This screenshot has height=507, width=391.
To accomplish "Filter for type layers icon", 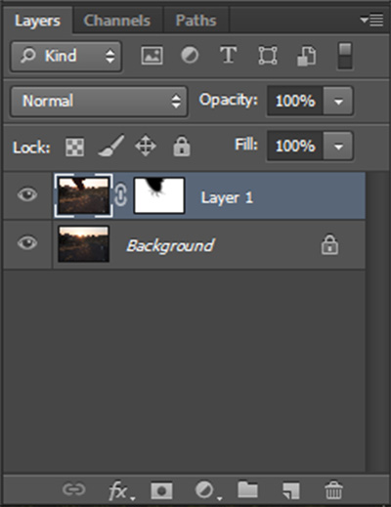I will pos(228,55).
